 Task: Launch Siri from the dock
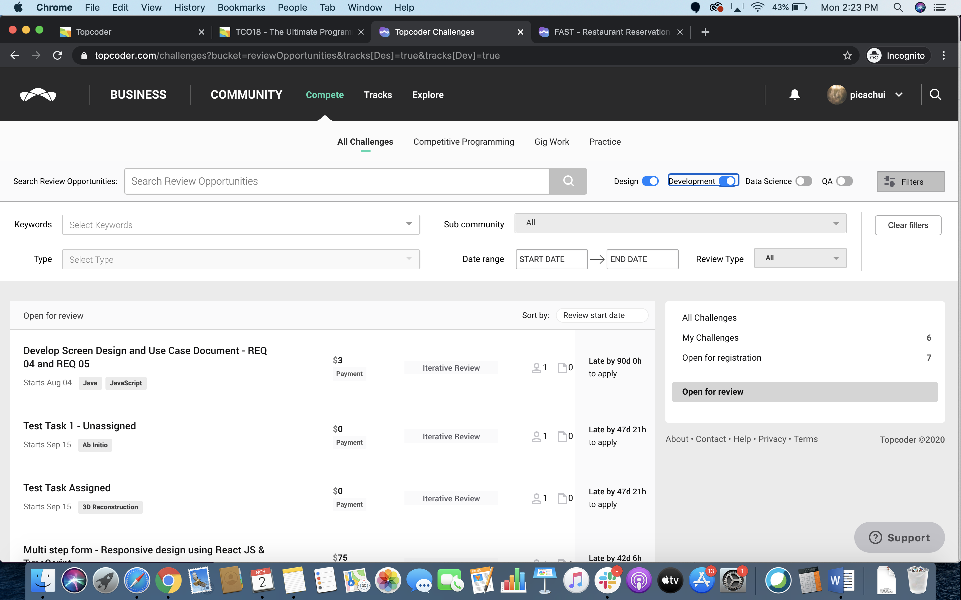pyautogui.click(x=74, y=580)
